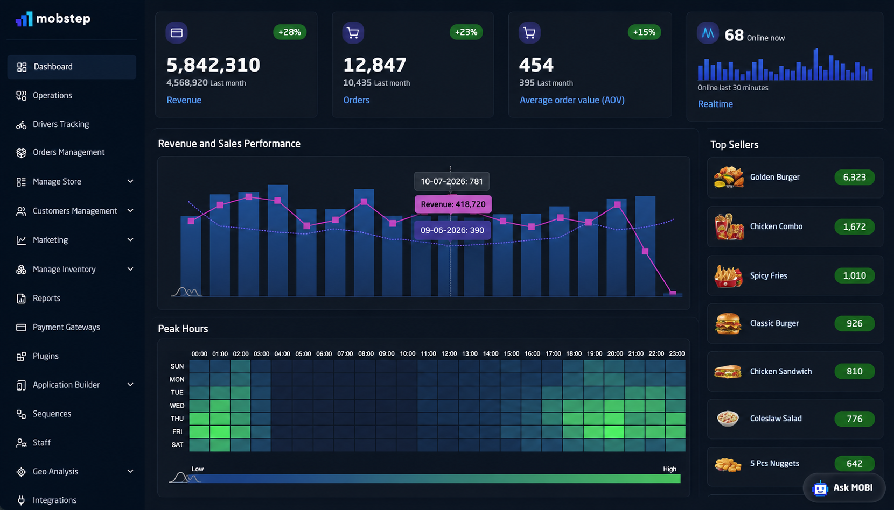Open the Operations menu item
Image resolution: width=894 pixels, height=510 pixels.
(72, 96)
